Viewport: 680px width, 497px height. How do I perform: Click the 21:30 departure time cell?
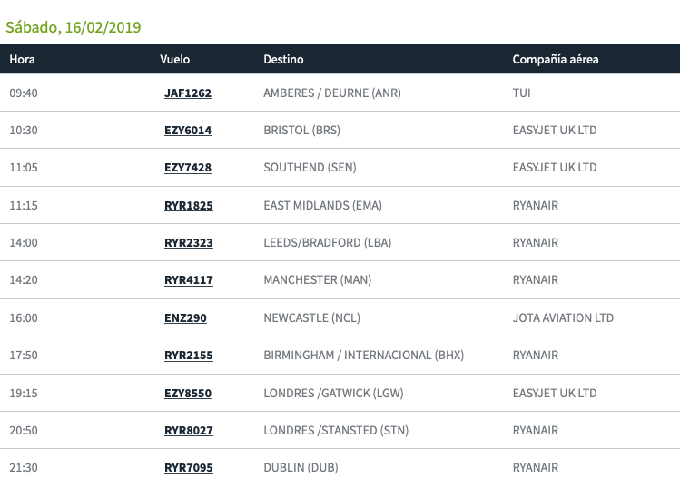[24, 468]
